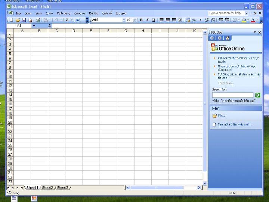This screenshot has height=202, width=269.
Task: Apply Comma style format
Action: coord(200,20)
